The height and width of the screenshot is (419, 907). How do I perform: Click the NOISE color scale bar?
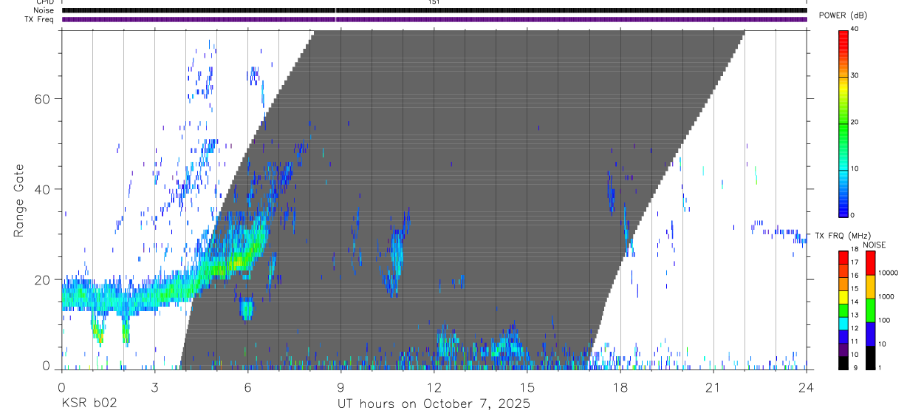870,310
